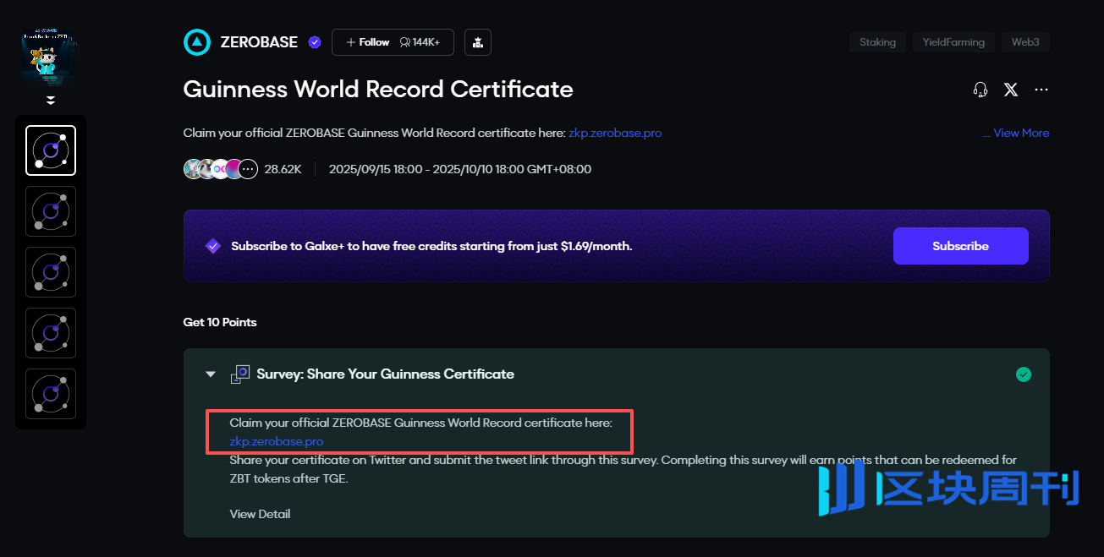Image resolution: width=1104 pixels, height=557 pixels.
Task: Share via the X icon
Action: coord(1010,90)
